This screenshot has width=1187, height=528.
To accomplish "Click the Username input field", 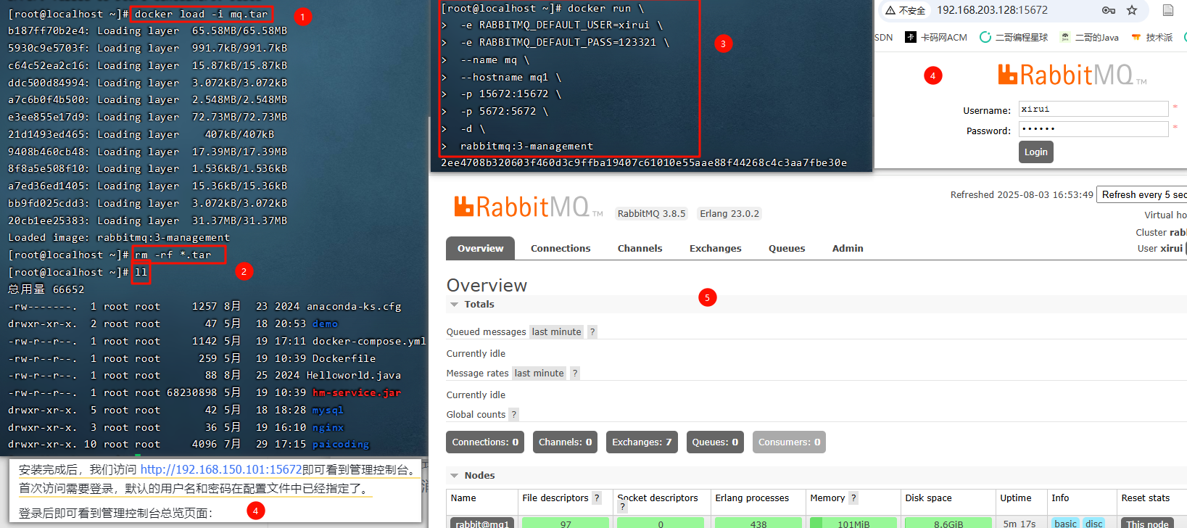I will click(1093, 109).
